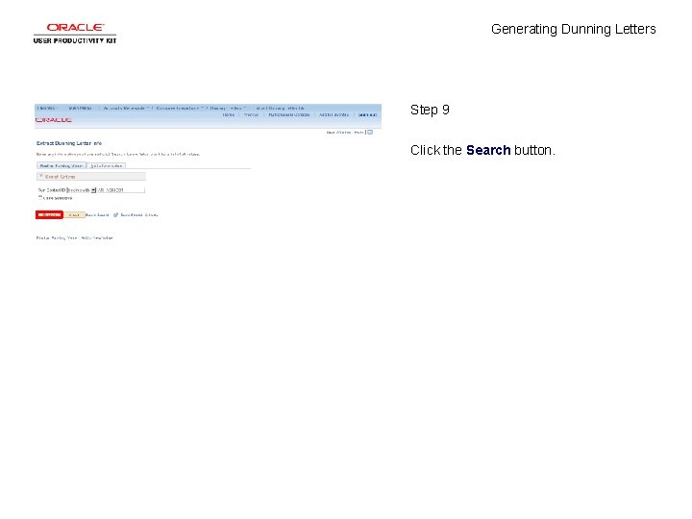Click Extract Dunning Letter Info breadcrumb

[x=281, y=108]
